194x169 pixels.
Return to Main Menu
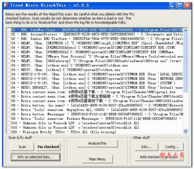(x=98, y=159)
